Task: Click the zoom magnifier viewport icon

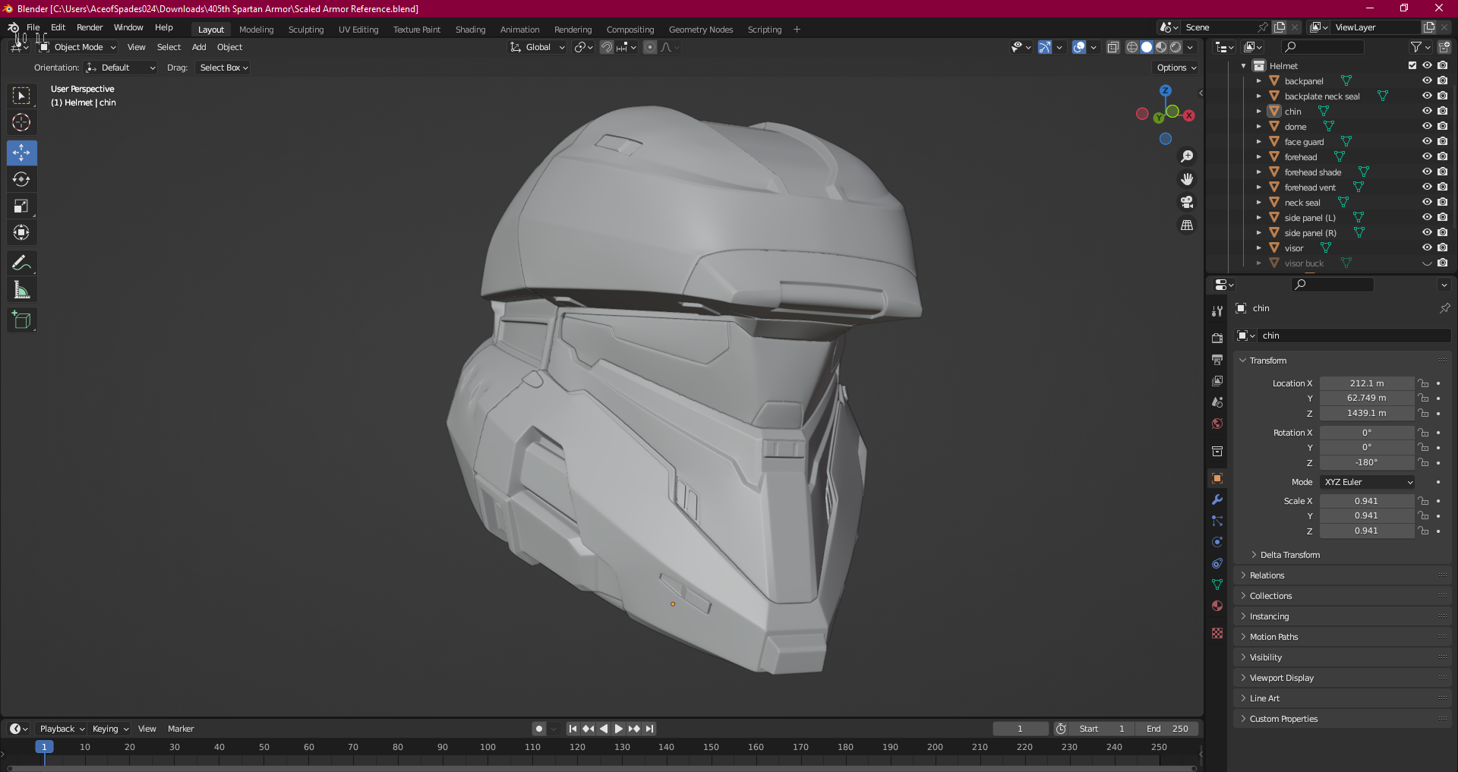Action: pos(1187,156)
